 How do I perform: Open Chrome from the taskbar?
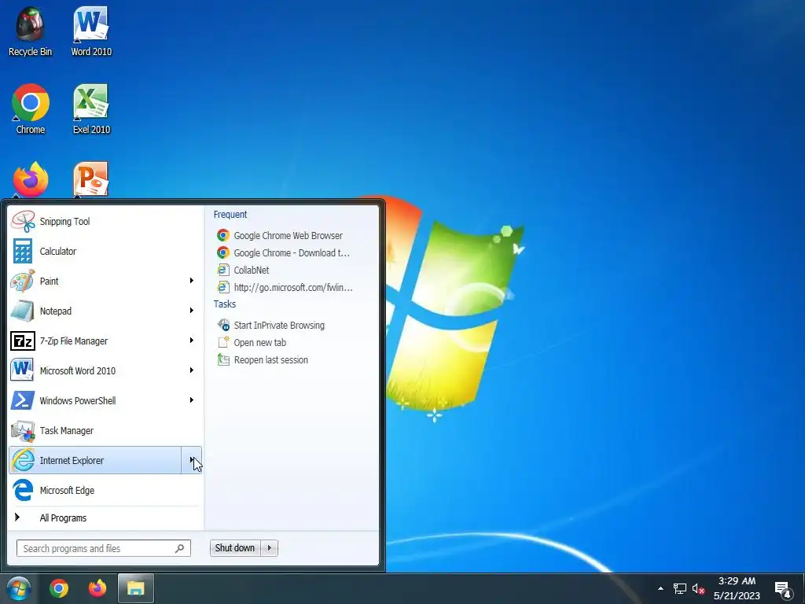(x=59, y=588)
